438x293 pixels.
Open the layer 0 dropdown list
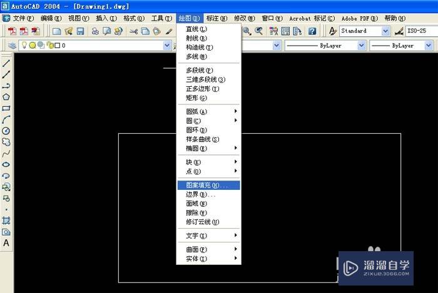(167, 45)
